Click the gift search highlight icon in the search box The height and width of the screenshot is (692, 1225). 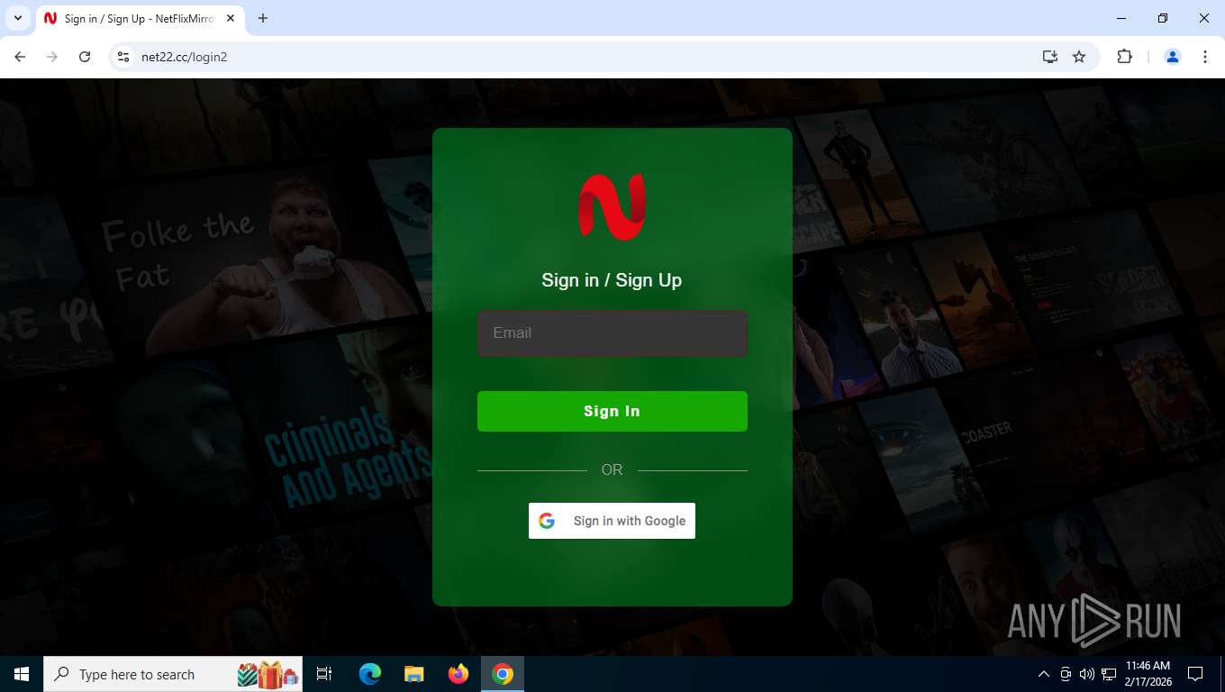tap(268, 674)
